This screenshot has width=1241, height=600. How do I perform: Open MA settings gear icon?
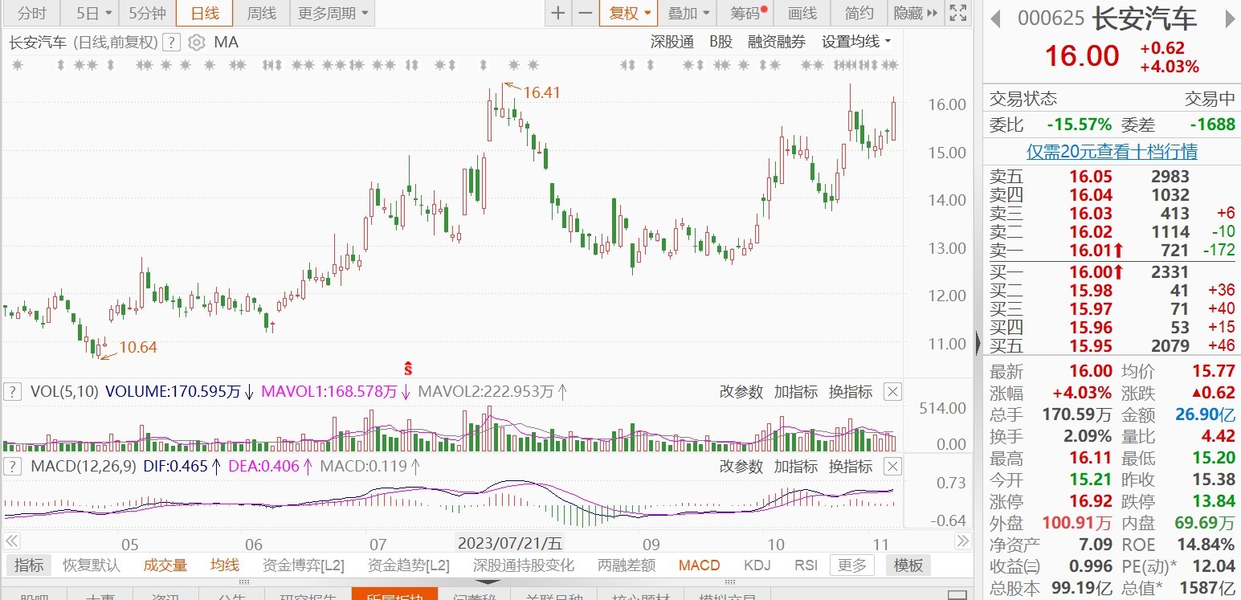(196, 43)
